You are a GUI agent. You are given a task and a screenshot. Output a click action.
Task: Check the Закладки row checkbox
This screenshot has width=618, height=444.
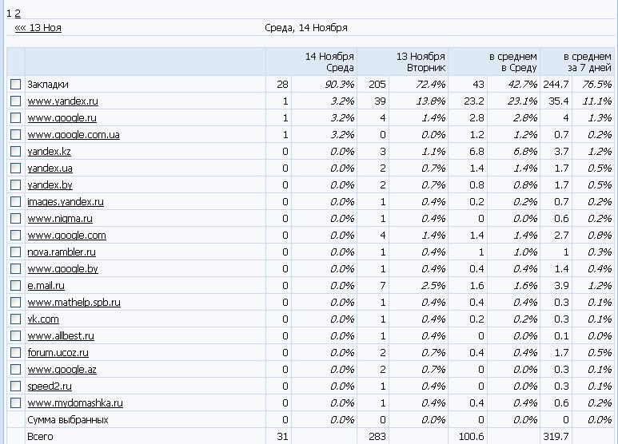pyautogui.click(x=15, y=85)
